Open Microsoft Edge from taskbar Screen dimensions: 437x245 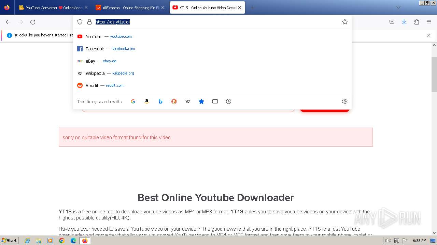pos(73,241)
